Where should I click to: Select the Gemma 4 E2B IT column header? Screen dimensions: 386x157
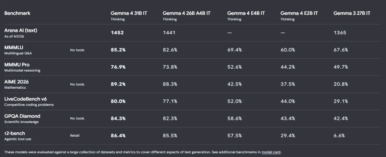pos(299,13)
